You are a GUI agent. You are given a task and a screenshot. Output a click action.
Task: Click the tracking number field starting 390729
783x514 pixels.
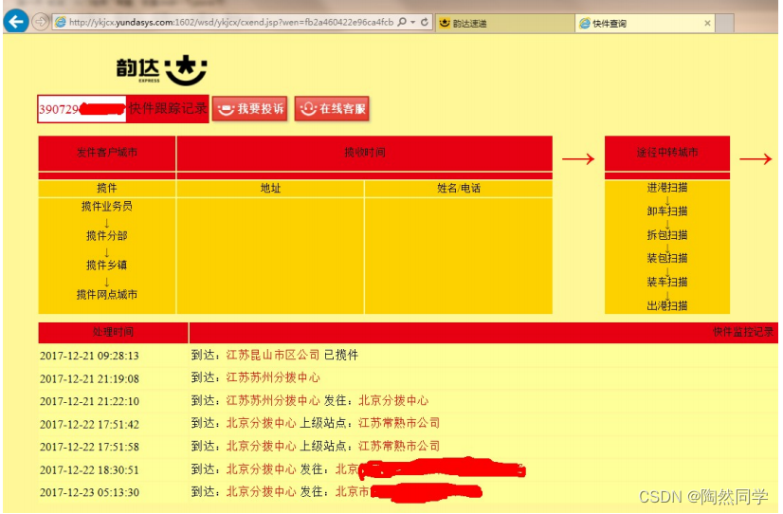[82, 109]
